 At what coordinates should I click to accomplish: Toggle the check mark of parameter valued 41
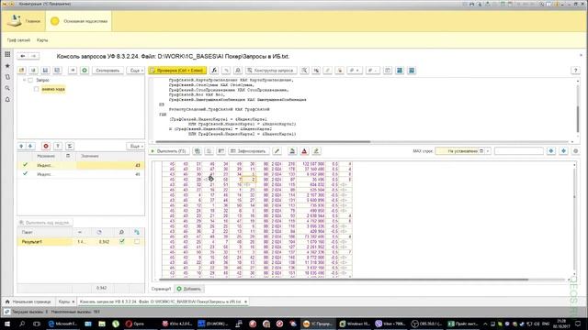pos(25,174)
